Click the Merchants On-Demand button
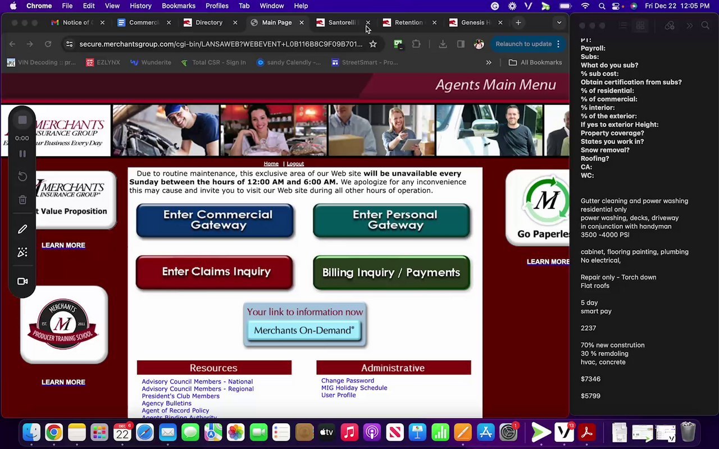The image size is (719, 449). pyautogui.click(x=304, y=331)
